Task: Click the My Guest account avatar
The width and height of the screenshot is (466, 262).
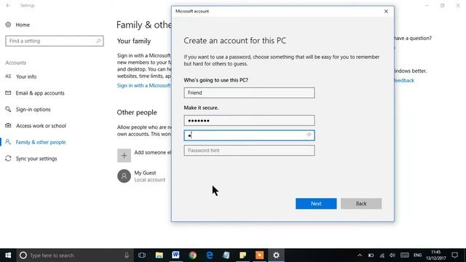Action: click(x=124, y=176)
